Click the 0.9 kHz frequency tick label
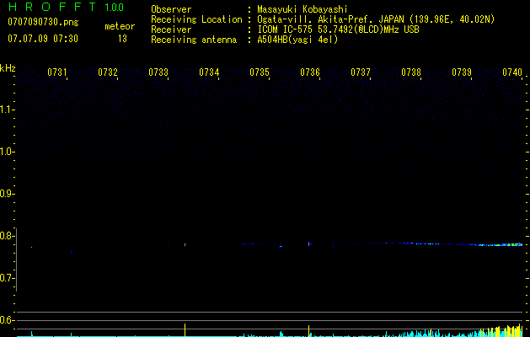The width and height of the screenshot is (530, 337). [x=7, y=194]
